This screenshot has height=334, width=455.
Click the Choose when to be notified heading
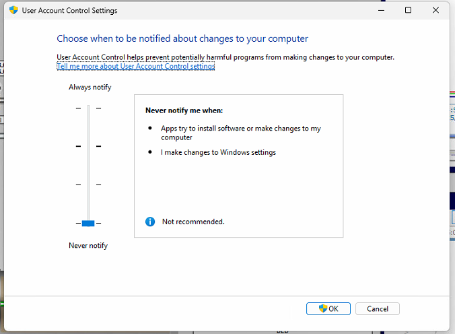pyautogui.click(x=182, y=38)
